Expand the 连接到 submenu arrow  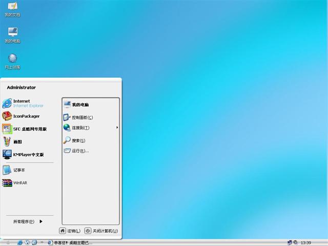(117, 128)
